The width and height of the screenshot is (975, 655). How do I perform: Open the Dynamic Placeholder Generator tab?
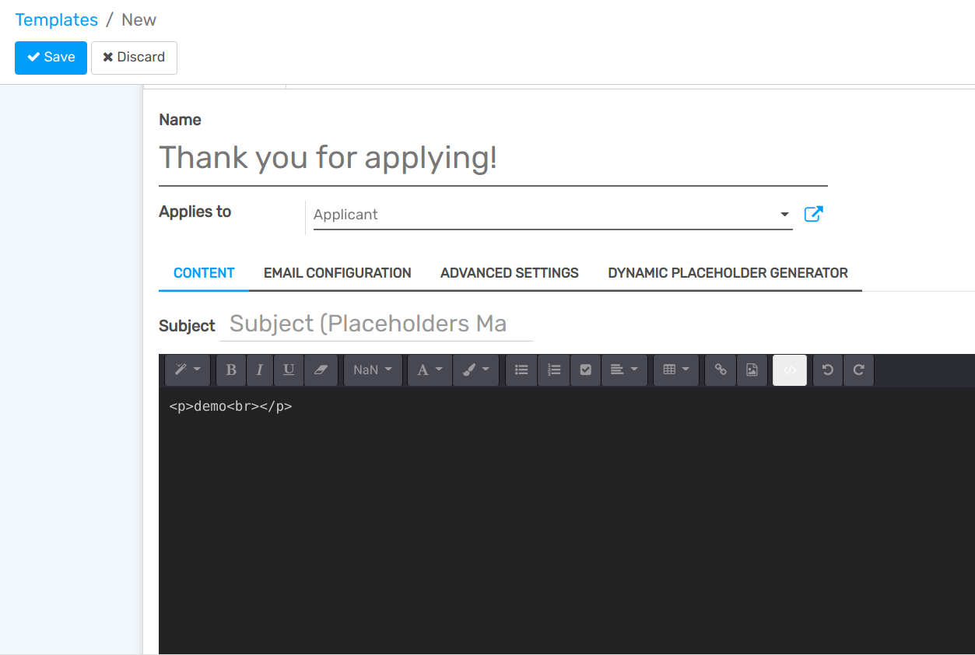point(728,273)
